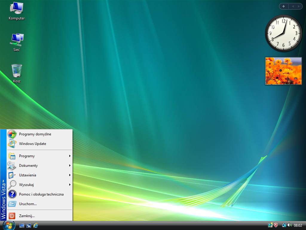Image resolution: width=306 pixels, height=230 pixels.
Task: Select Zamknij... to shut down
Action: [x=40, y=216]
